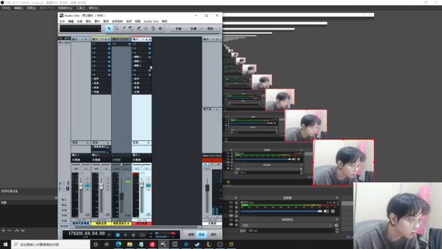Toggle visibility eye of bottom OBS source
Screen dimensions: 442x249
pyautogui.click(x=231, y=225)
